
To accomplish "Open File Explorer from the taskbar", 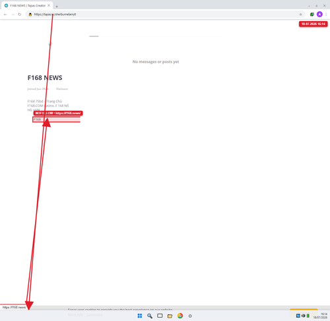I will [x=170, y=316].
